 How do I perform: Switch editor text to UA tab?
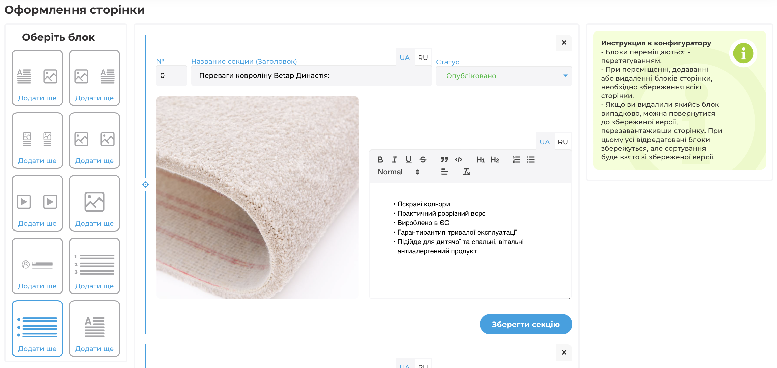pos(544,142)
